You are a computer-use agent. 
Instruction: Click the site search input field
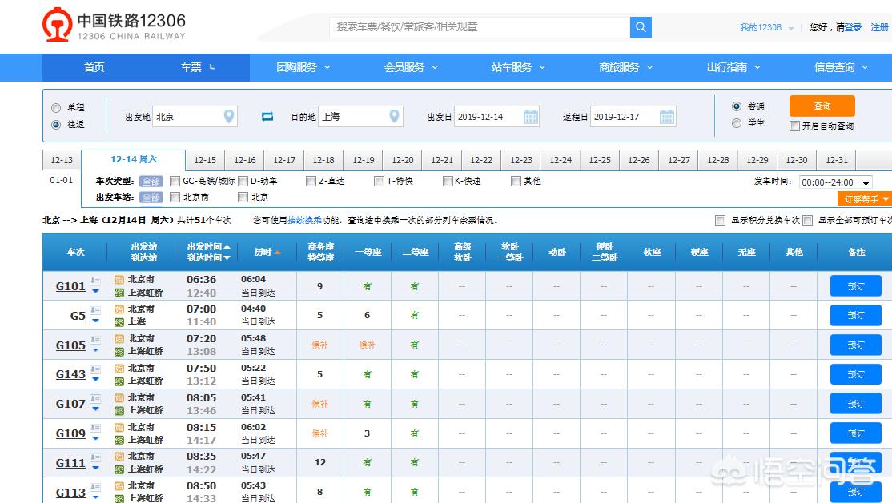pos(480,27)
